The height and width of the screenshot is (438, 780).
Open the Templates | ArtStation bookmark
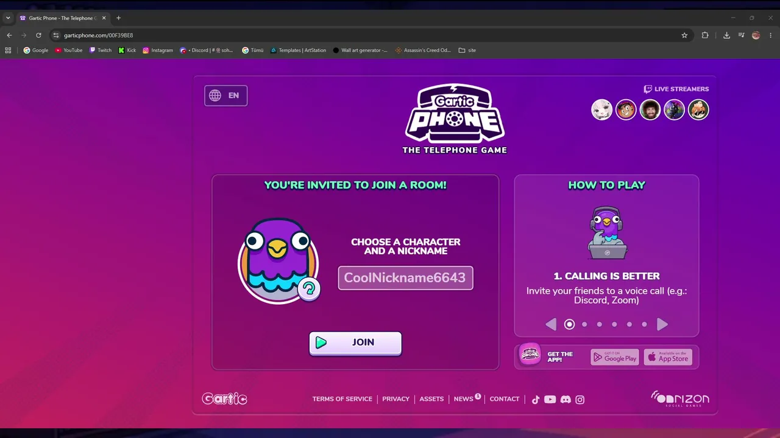pos(299,50)
